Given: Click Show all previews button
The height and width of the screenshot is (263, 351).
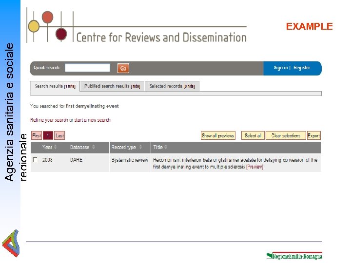Looking at the screenshot, I should [218, 135].
